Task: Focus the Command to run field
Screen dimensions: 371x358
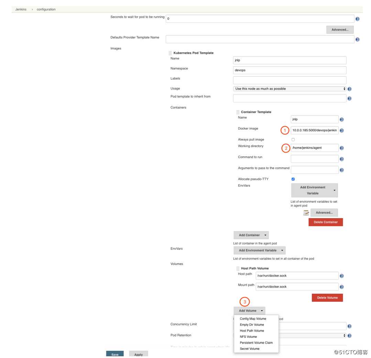Action: click(315, 159)
